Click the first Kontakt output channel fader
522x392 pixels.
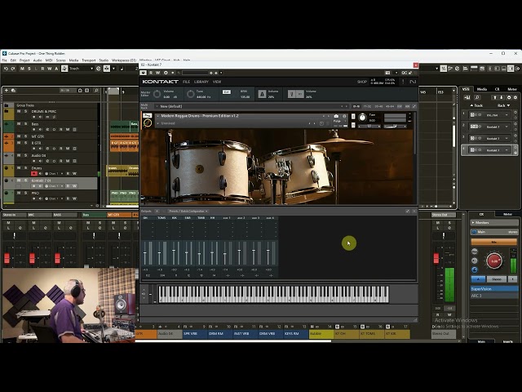coord(145,254)
